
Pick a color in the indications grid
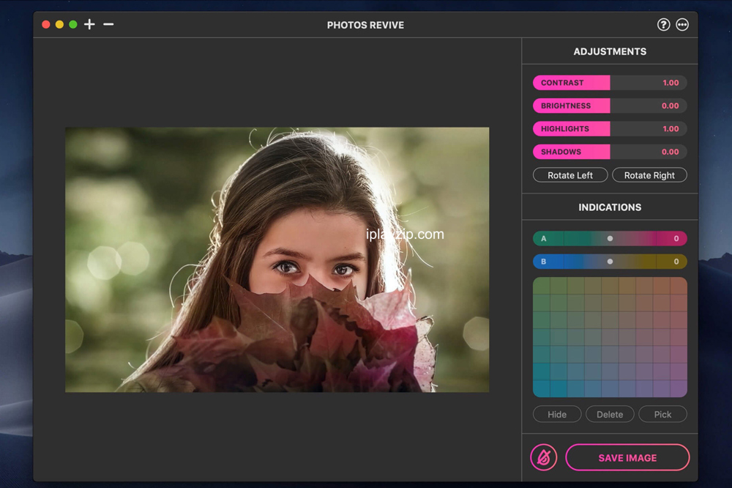(610, 337)
